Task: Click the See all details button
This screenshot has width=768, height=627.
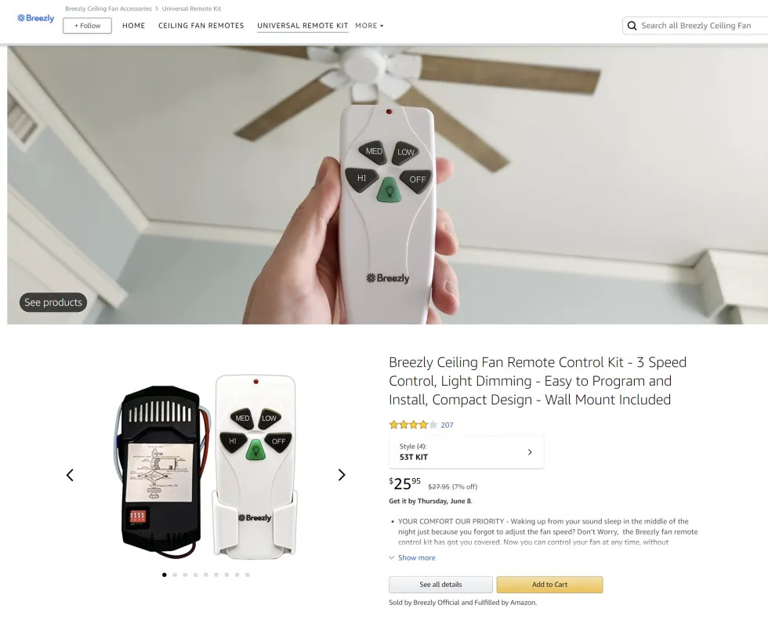Action: point(440,584)
